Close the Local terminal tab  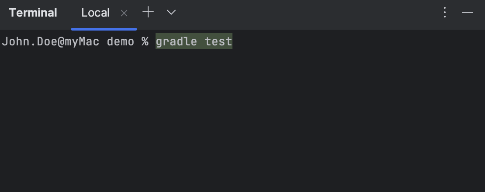[124, 13]
